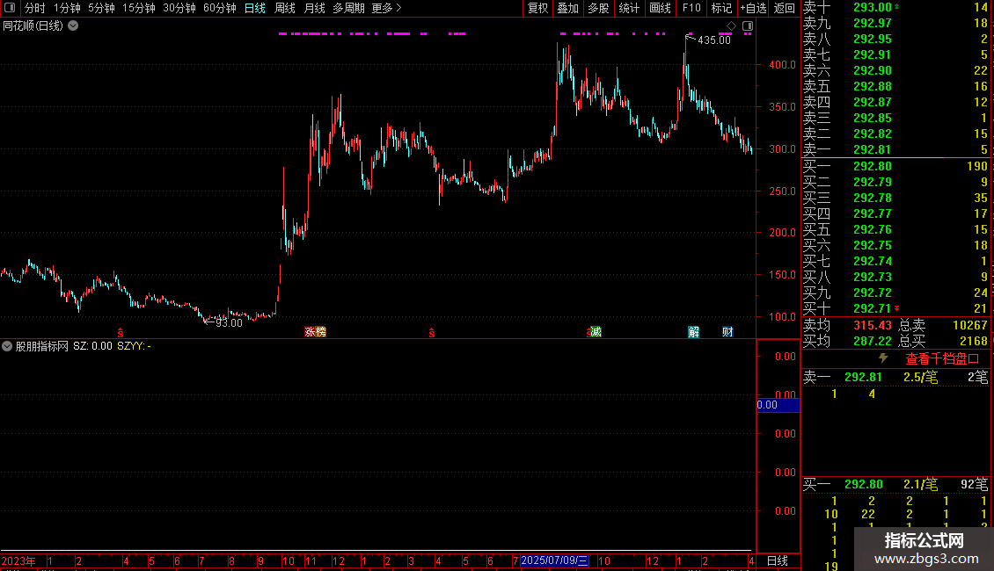
Task: Click the 435.00 high price label
Action: pos(713,40)
